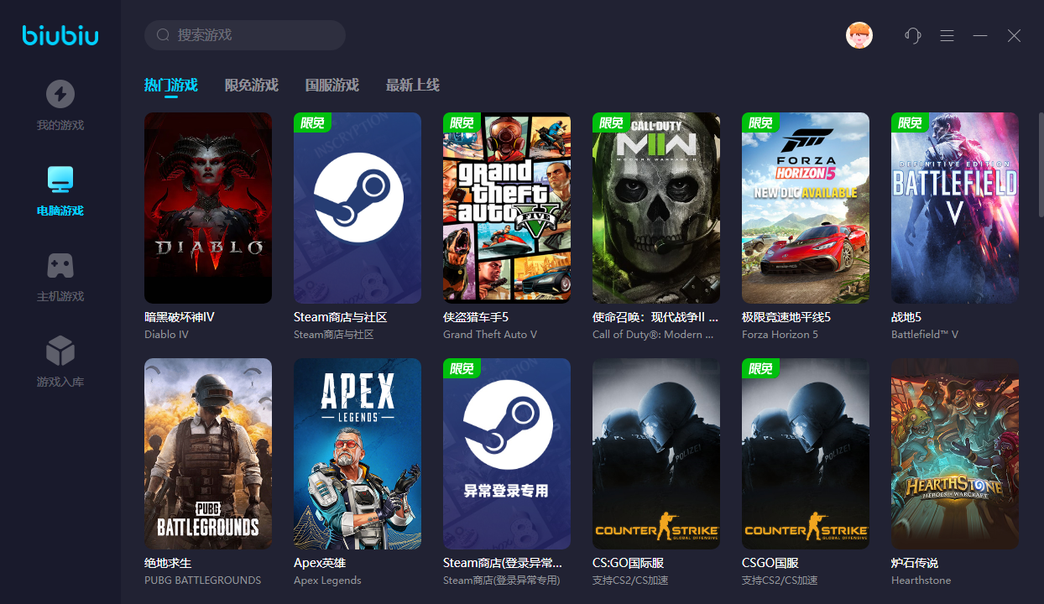Choose the Apex Legends game cover

tap(358, 454)
